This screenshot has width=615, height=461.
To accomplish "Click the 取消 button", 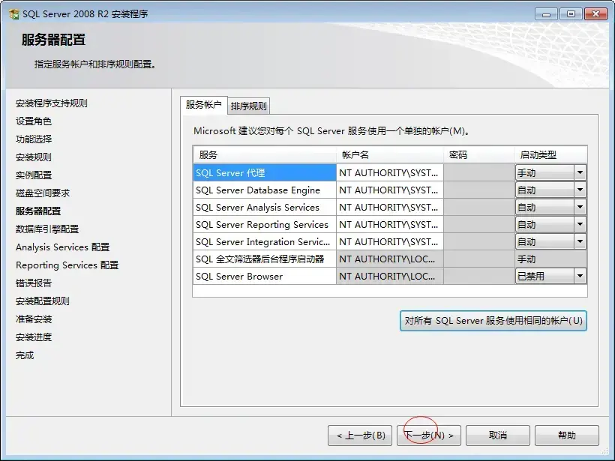I will point(498,435).
